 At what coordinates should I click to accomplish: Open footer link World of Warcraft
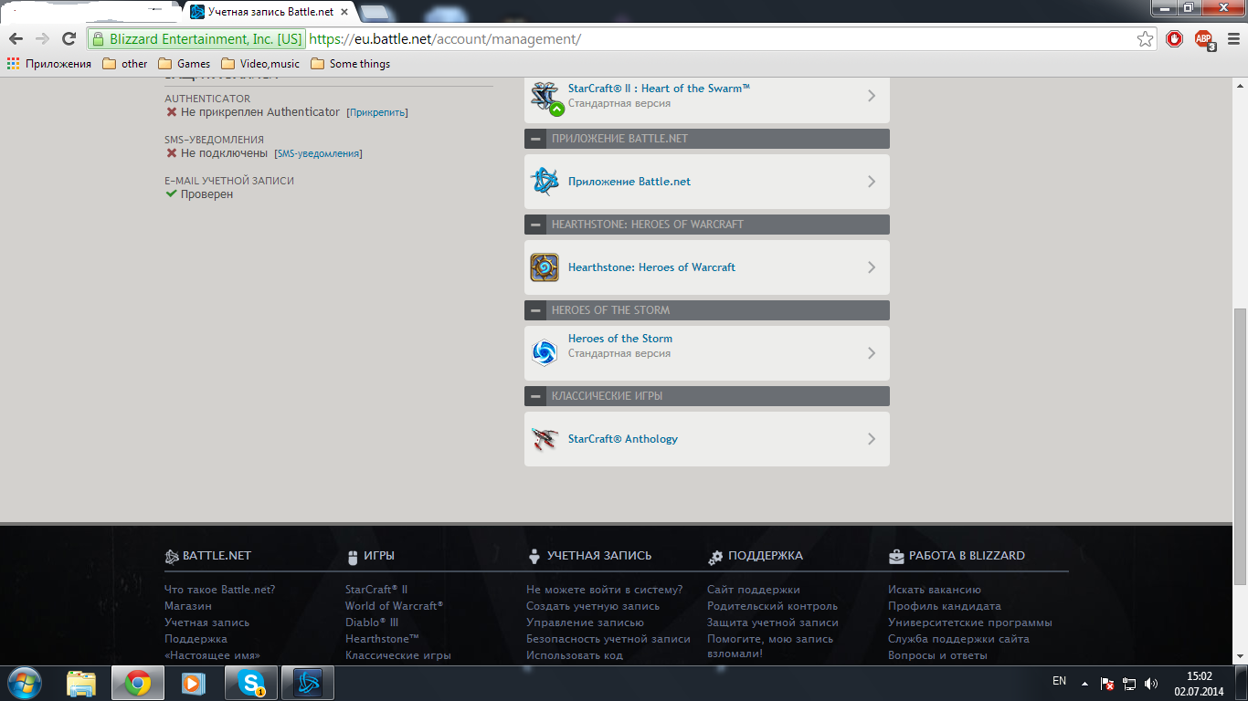[394, 606]
